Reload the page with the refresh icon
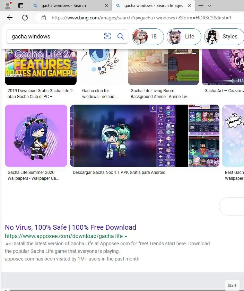 (x=25, y=18)
